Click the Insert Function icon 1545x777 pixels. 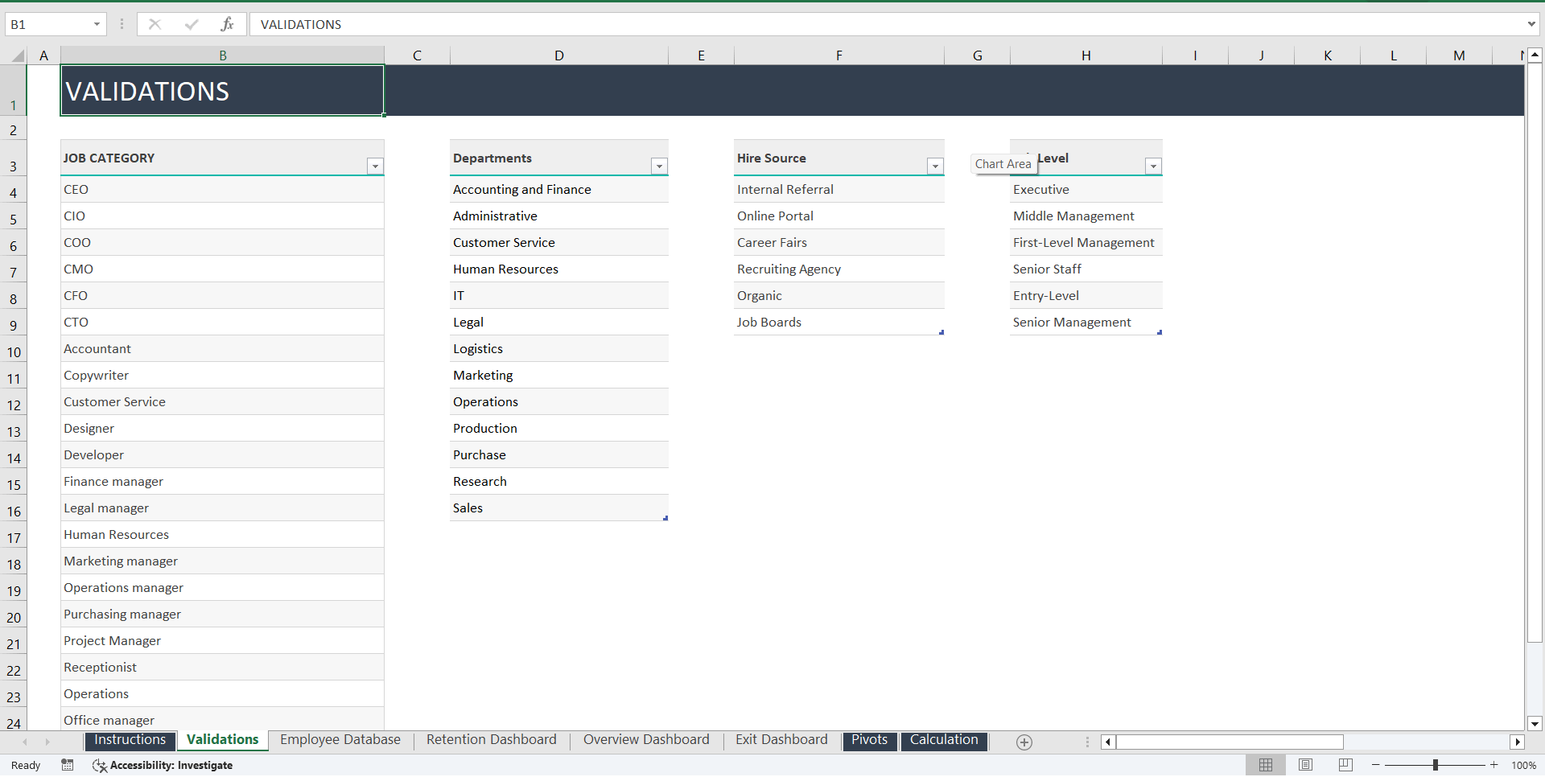click(228, 24)
